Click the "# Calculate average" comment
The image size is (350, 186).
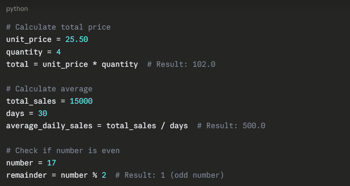(x=49, y=89)
